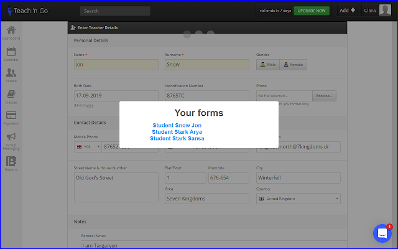This screenshot has width=398, height=249.
Task: Open Group Messaging megaphone icon
Action: click(11, 140)
